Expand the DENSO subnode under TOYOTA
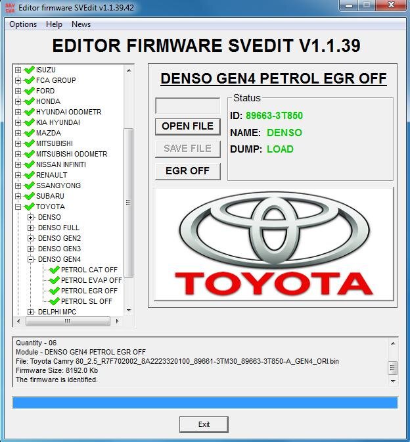Image resolution: width=410 pixels, height=442 pixels. click(31, 217)
